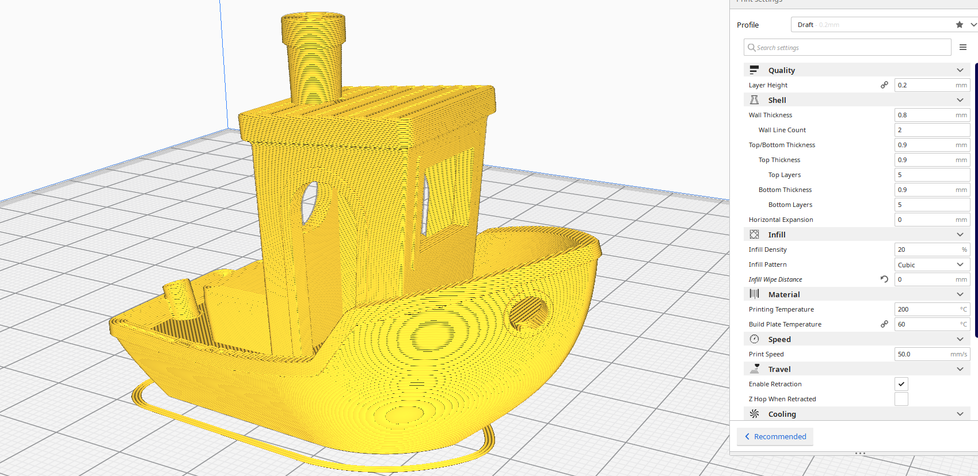Viewport: 978px width, 476px height.
Task: Collapse the Material section chevron
Action: (960, 294)
